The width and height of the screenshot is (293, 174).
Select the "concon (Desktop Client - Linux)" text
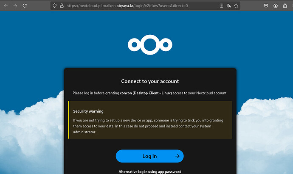146,93
